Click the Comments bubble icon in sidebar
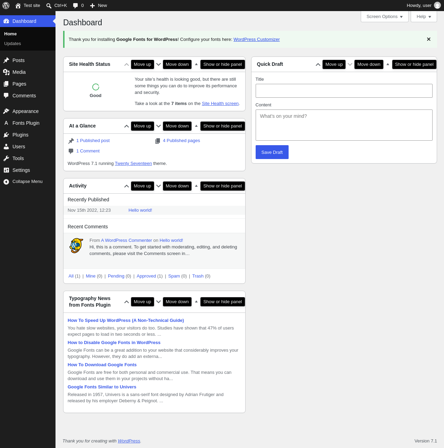This screenshot has width=444, height=448. (6, 96)
